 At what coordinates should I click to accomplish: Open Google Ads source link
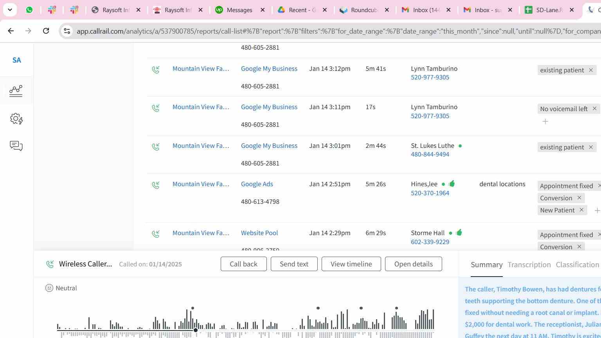(x=257, y=184)
